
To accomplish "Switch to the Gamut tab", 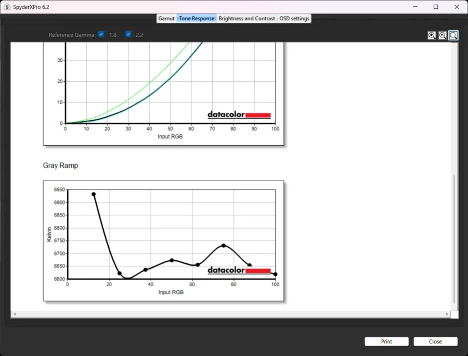I will 166,19.
